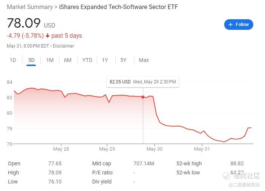265x191 pixels.
Task: Open the 5Y chart range
Action: 123,60
